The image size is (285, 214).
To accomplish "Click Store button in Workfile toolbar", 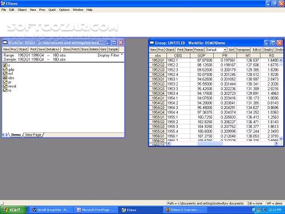I will click(x=85, y=49).
